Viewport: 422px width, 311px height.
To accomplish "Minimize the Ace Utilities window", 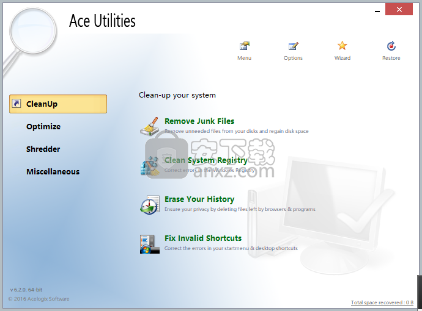I will coord(377,11).
